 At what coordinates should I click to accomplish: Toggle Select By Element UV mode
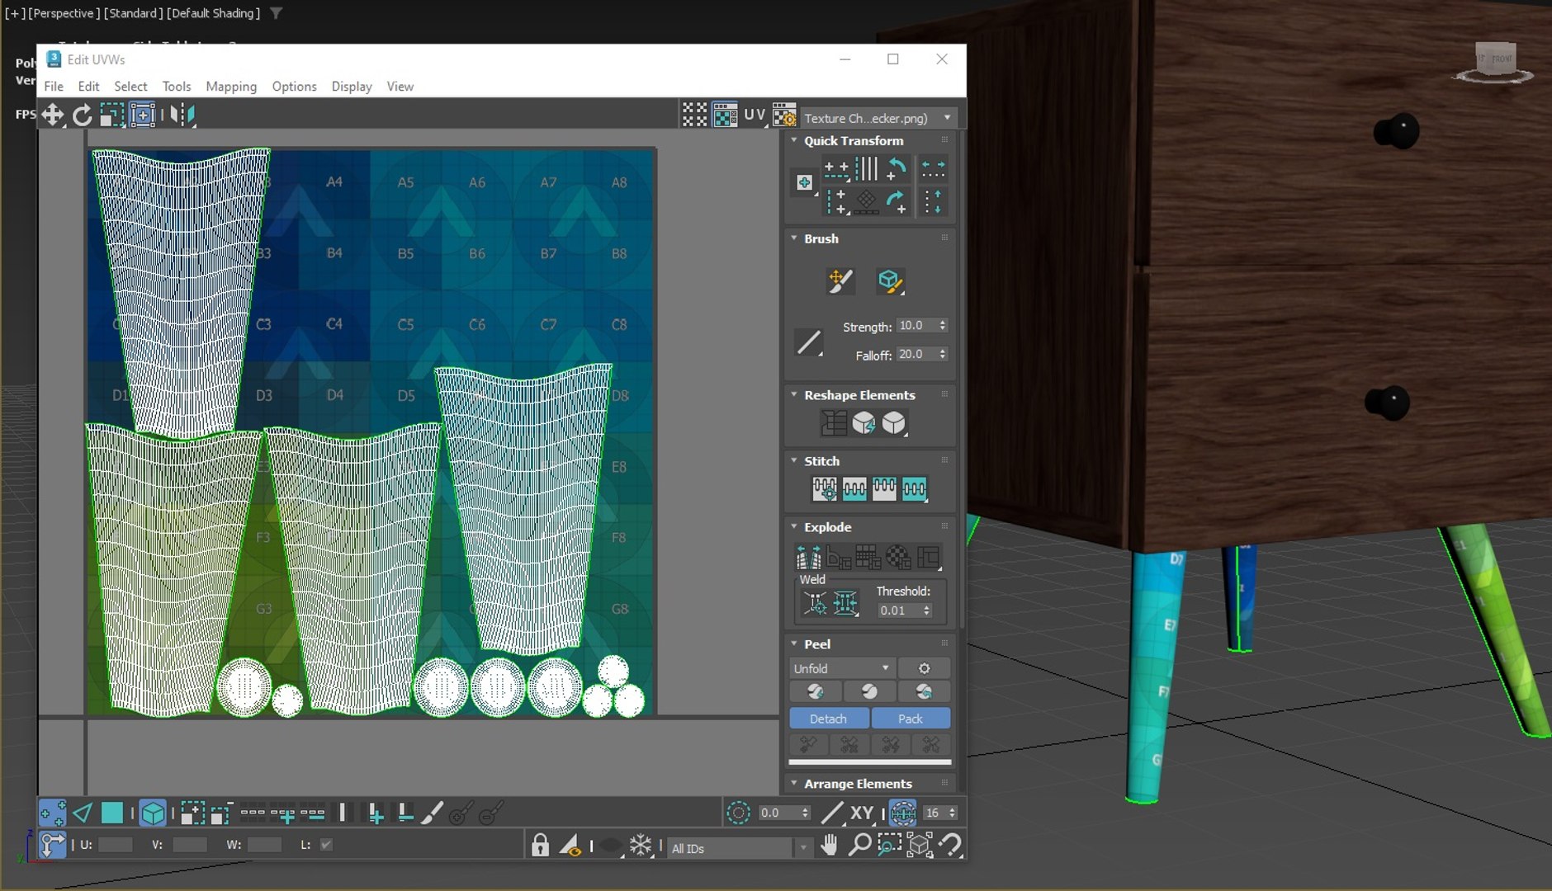point(153,813)
